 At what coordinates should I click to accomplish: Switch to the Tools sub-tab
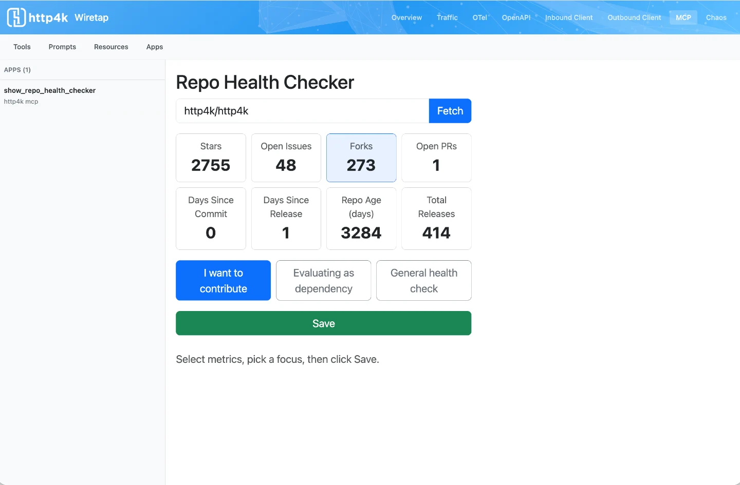22,47
